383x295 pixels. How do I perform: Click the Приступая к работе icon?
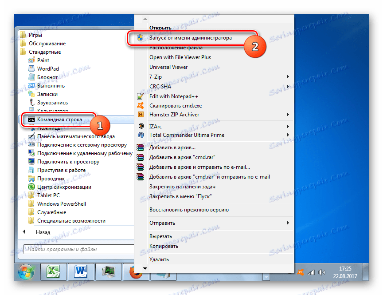click(x=31, y=170)
